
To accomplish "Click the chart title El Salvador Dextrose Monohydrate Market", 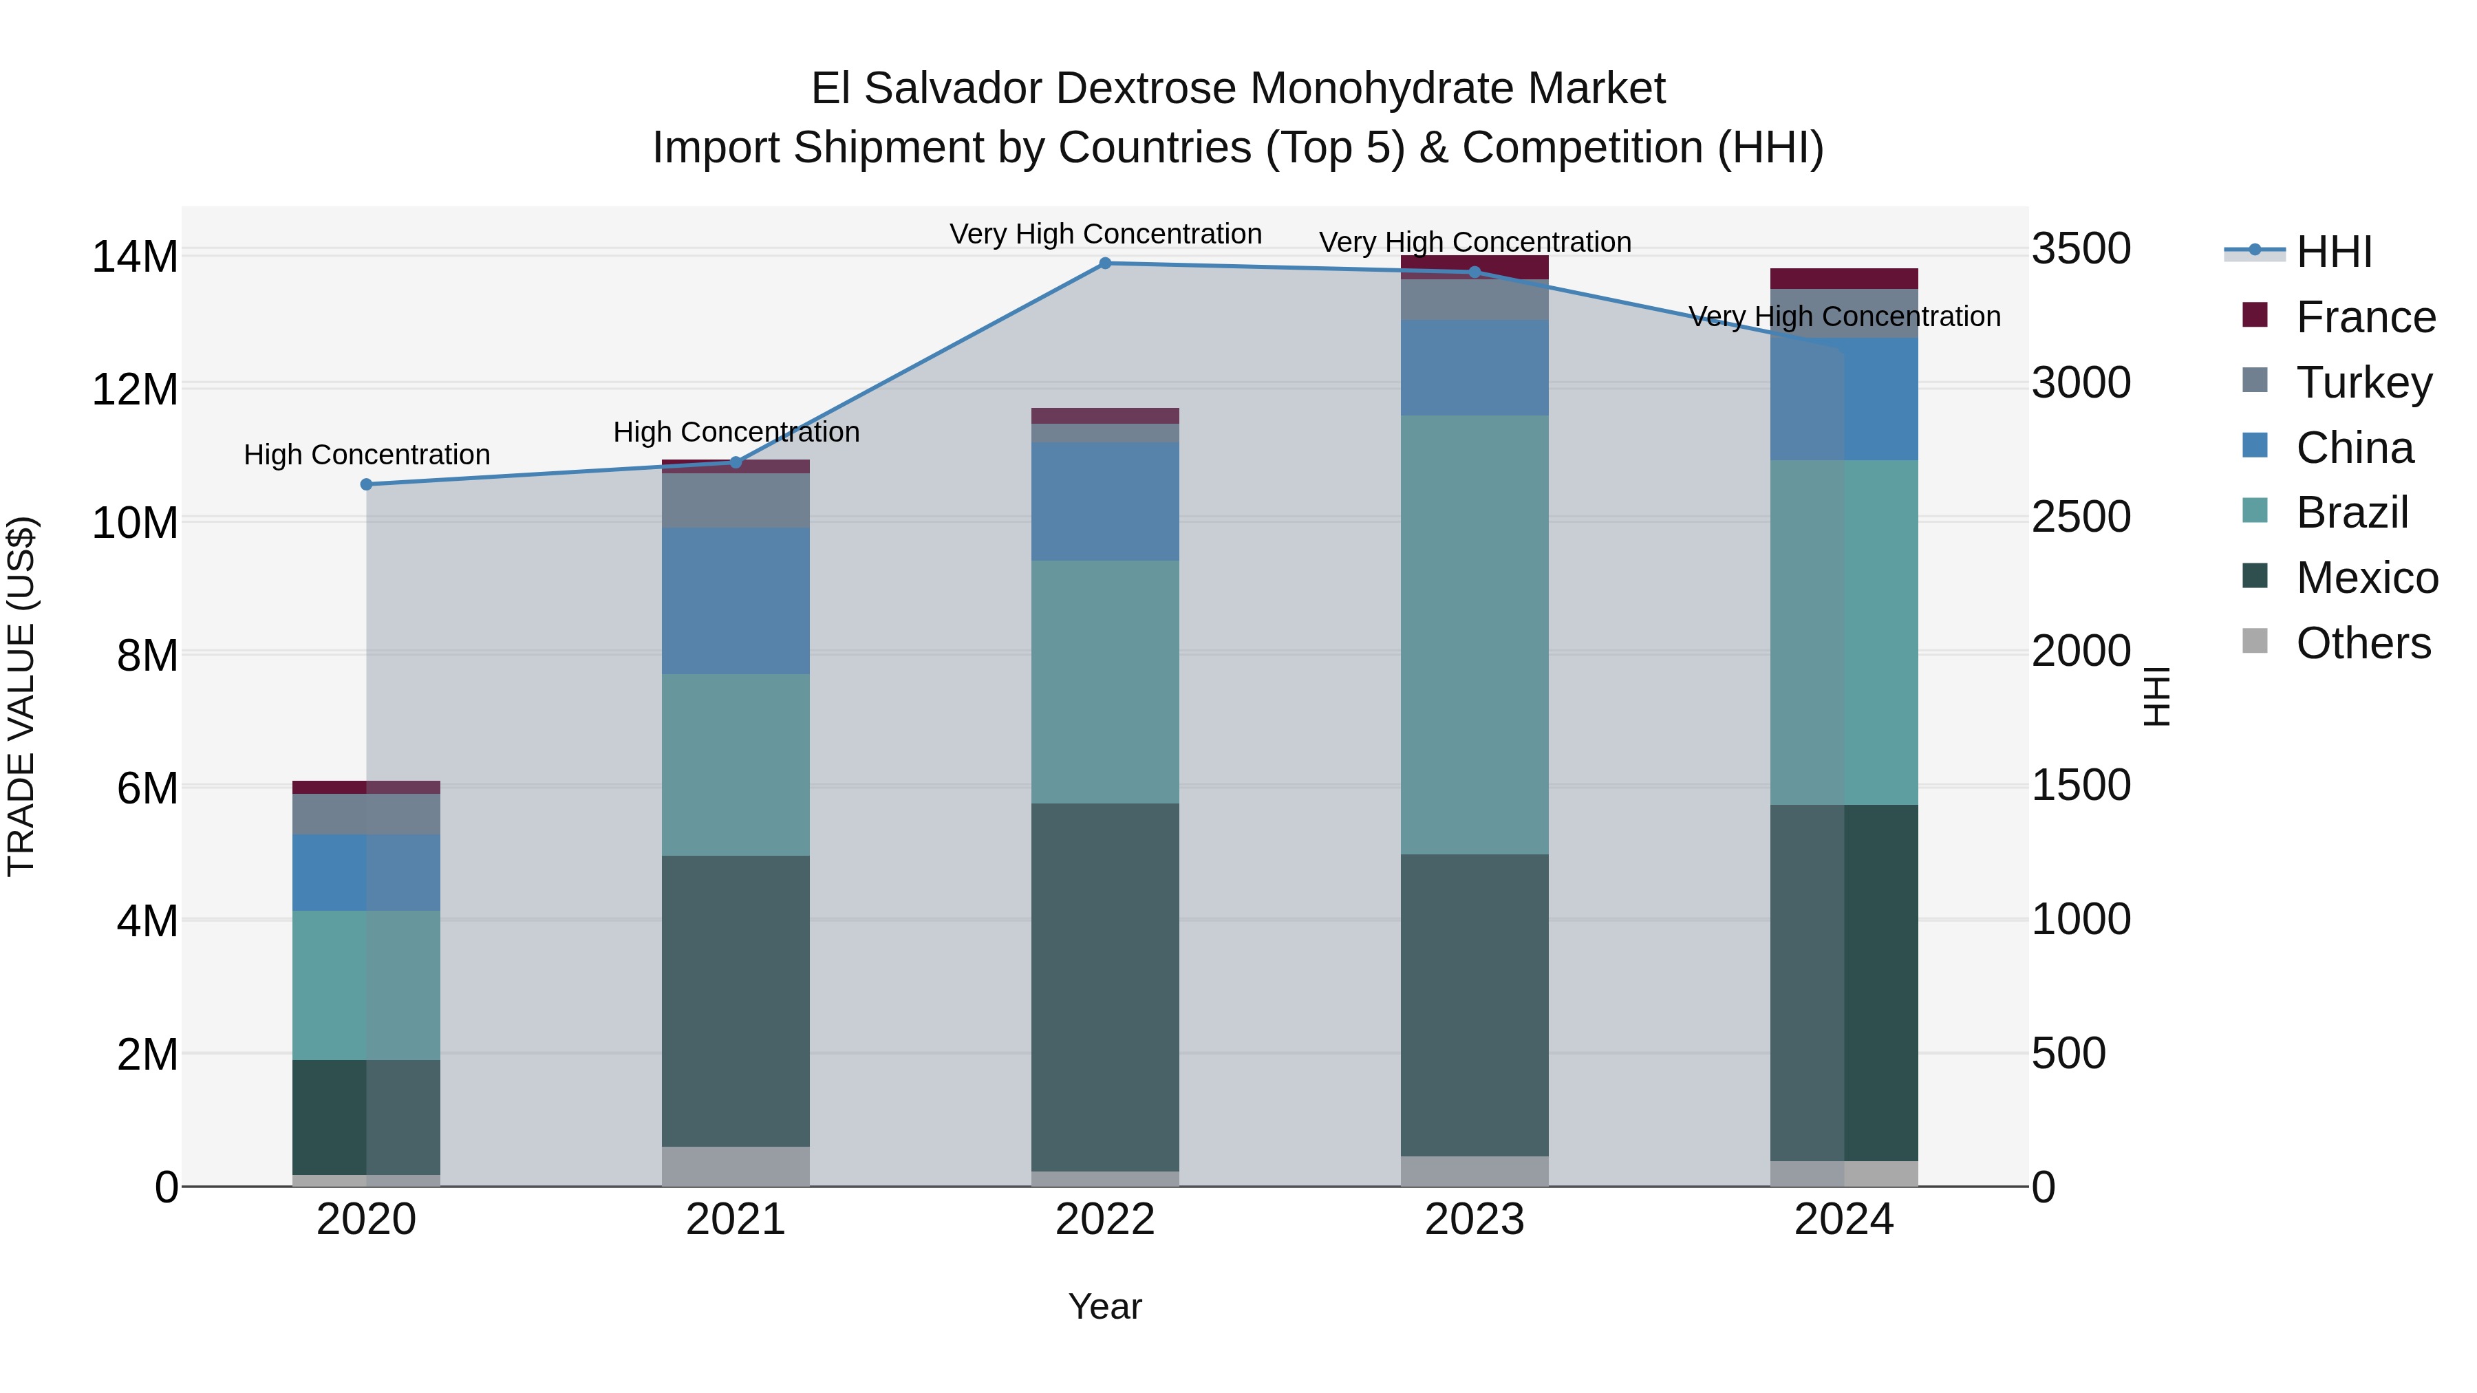I will point(1238,89).
